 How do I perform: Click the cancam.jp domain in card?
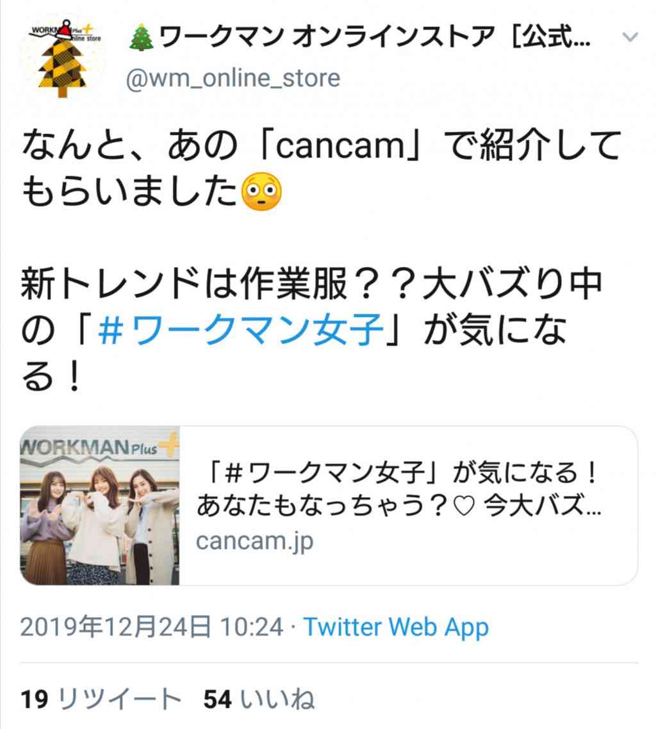(255, 541)
